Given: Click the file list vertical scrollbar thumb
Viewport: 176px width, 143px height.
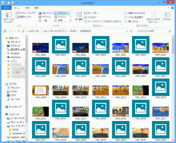Looking at the screenshot, I should tap(173, 46).
